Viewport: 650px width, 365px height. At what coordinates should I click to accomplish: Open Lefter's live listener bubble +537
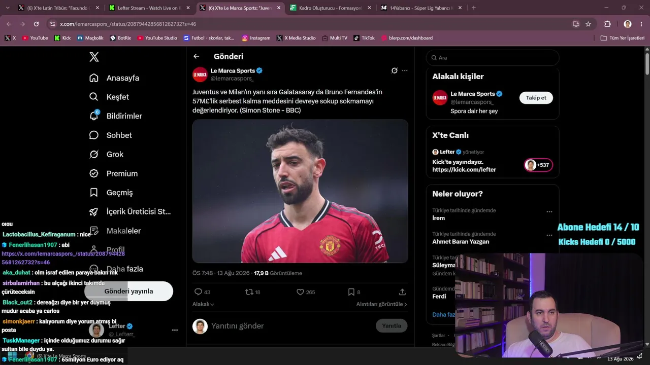(x=538, y=165)
